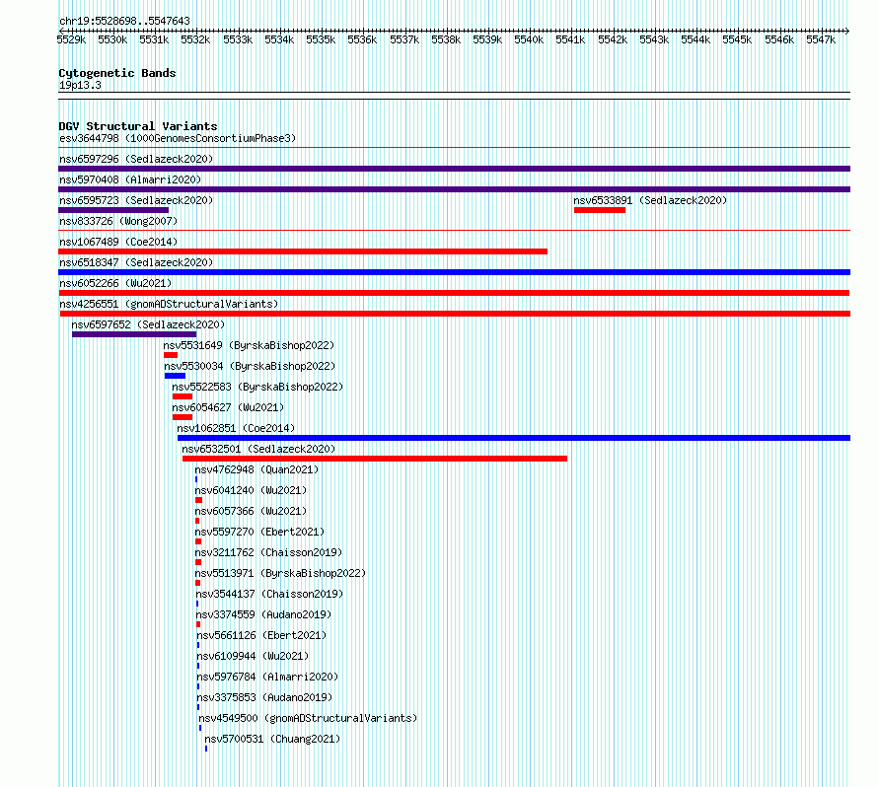Click the thin red line under esv3644798

pyautogui.click(x=454, y=148)
